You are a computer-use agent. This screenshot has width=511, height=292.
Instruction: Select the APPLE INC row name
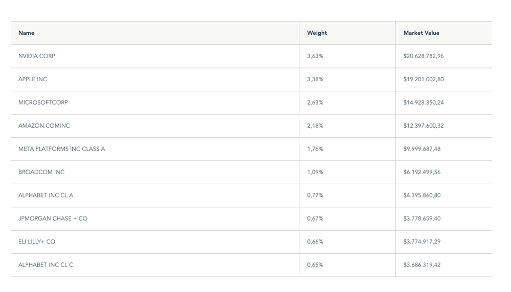pyautogui.click(x=33, y=80)
